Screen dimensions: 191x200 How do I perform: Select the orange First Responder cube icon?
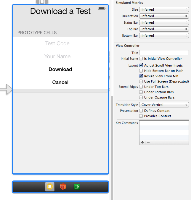pyautogui.click(x=63, y=187)
